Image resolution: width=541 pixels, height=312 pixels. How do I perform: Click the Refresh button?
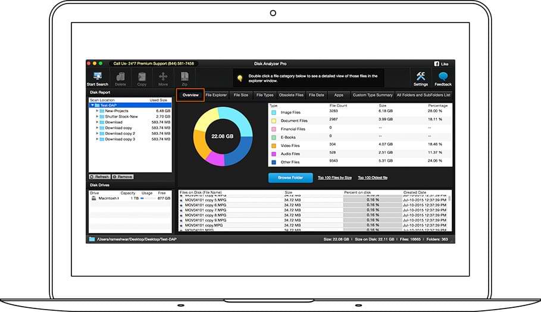tap(99, 177)
